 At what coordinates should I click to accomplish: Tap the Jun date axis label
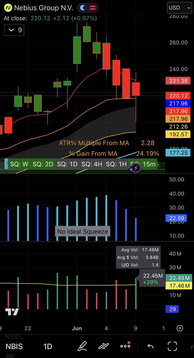[x=77, y=328]
